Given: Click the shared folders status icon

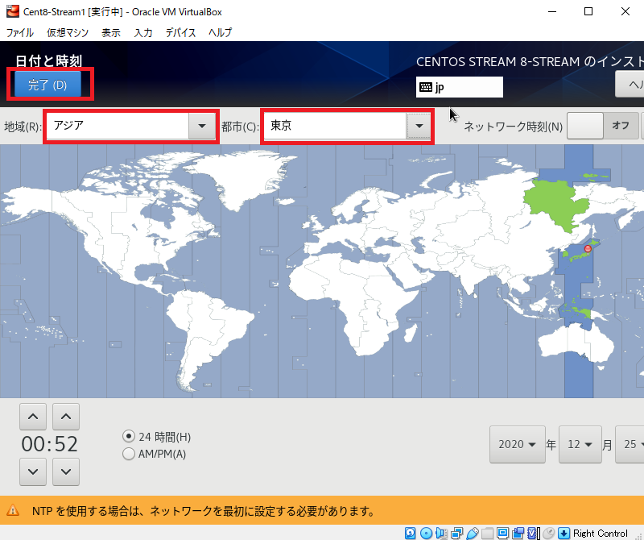Looking at the screenshot, I should (x=487, y=533).
